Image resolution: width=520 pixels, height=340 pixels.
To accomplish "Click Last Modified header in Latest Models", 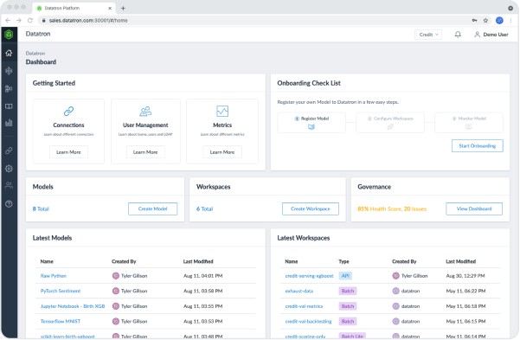I will tap(198, 261).
